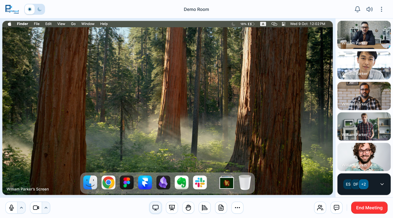Open the chat messages icon

pos(337,207)
